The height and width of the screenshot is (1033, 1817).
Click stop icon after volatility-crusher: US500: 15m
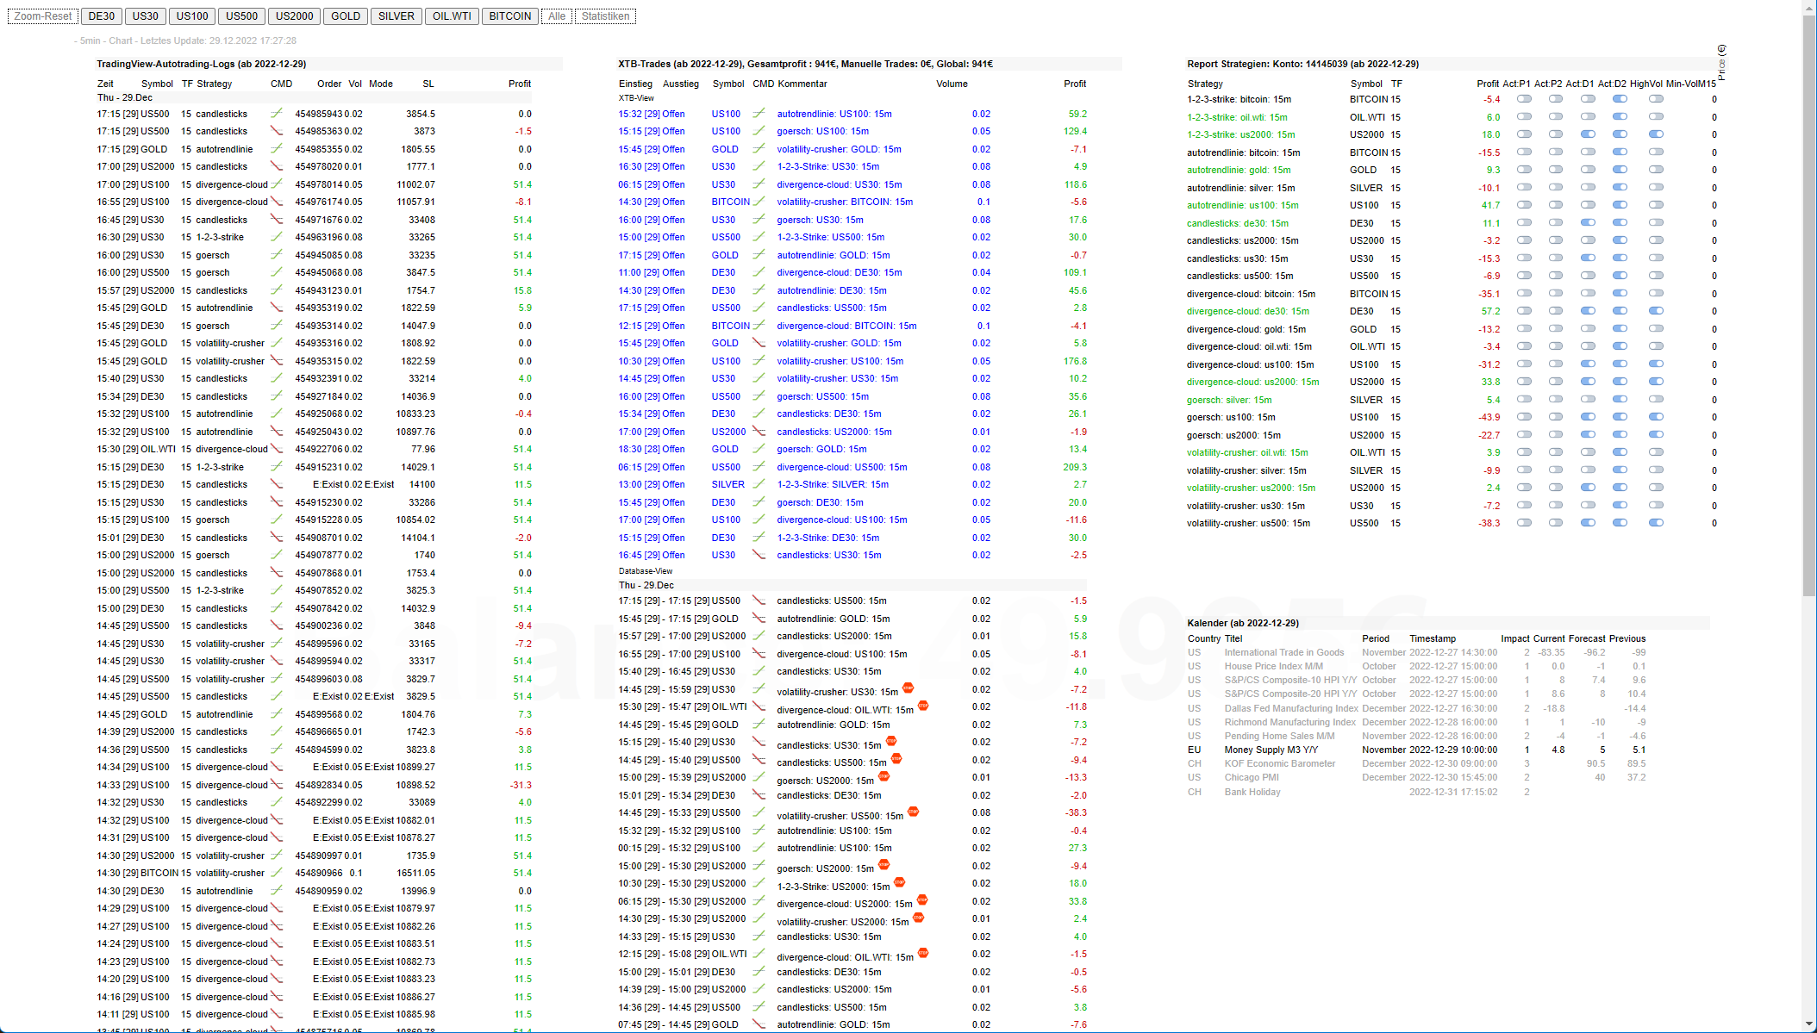coord(913,812)
